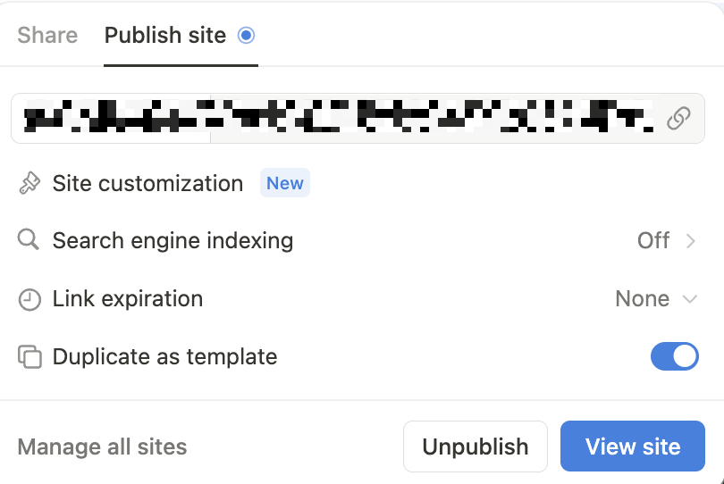Click the Unpublish button
Image resolution: width=724 pixels, height=484 pixels.
pyautogui.click(x=476, y=446)
